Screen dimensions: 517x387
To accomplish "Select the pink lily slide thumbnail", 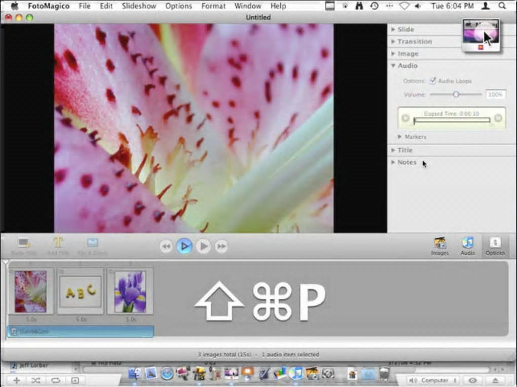I will [30, 291].
